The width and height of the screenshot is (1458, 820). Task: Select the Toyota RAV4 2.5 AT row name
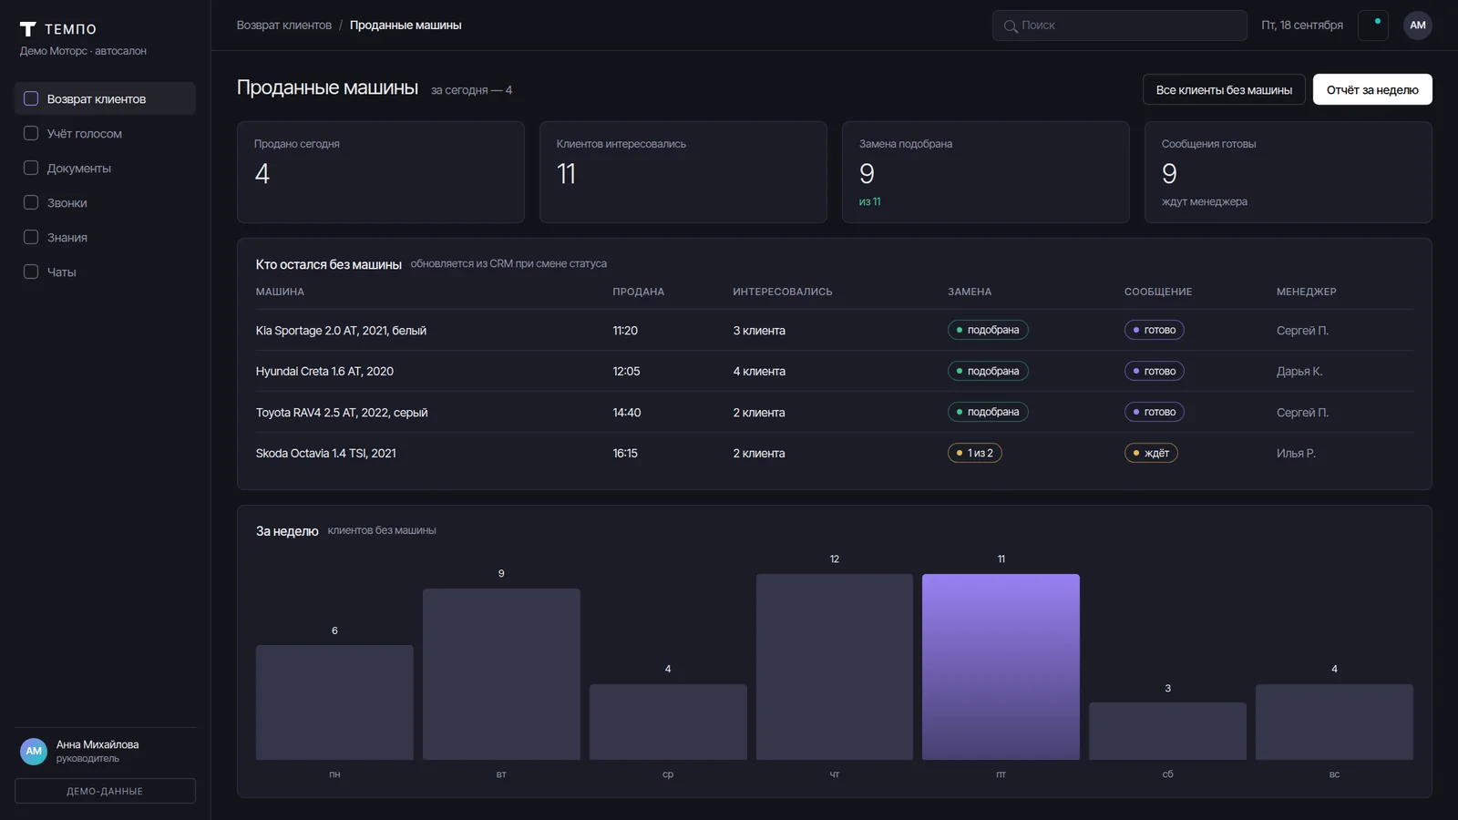342,413
